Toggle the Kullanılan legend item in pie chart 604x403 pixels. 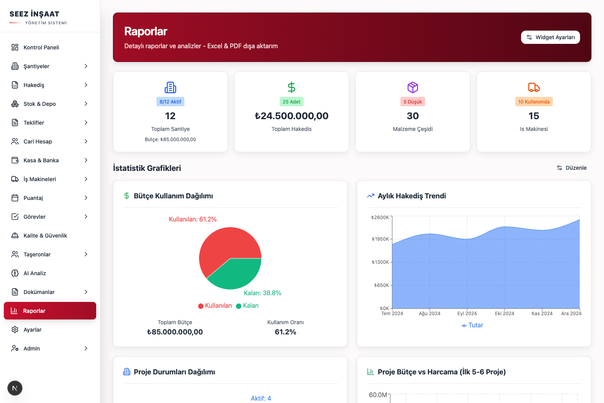click(215, 306)
